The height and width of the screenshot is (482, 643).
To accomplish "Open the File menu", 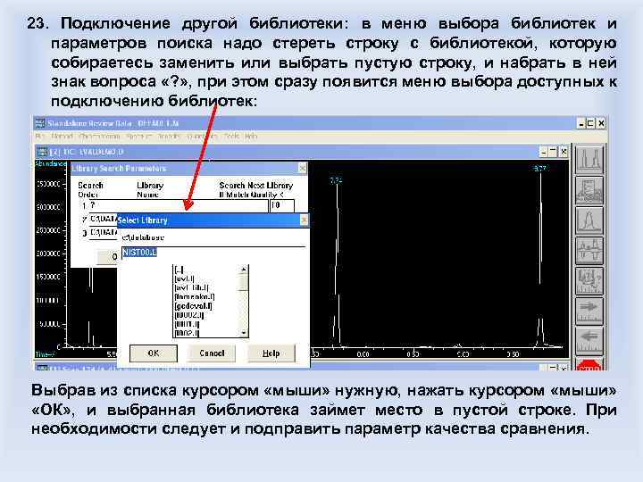I will (x=39, y=136).
